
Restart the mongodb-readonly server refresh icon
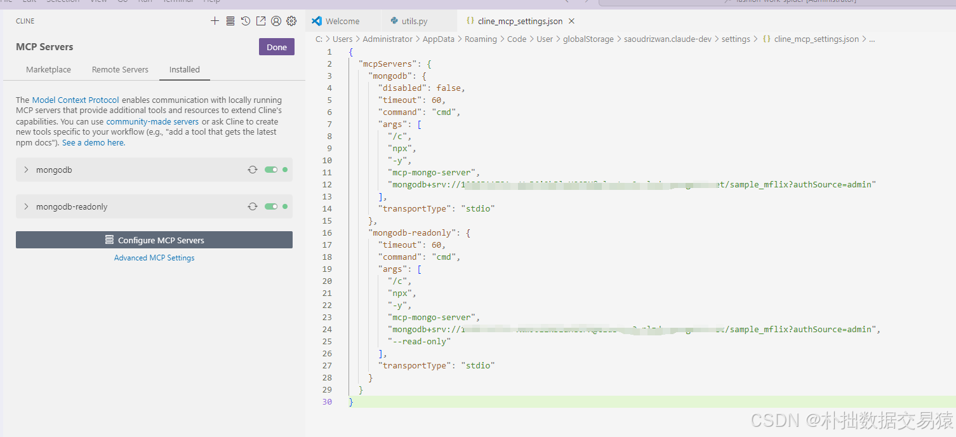click(253, 206)
